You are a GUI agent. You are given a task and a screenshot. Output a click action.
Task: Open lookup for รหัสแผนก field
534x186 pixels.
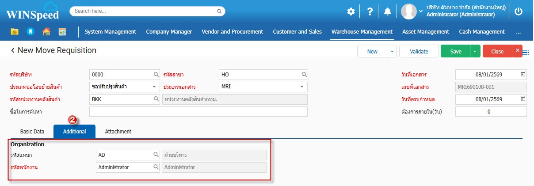(x=156, y=155)
